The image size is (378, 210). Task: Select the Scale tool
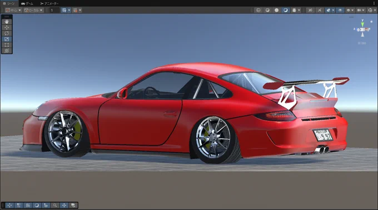coord(7,39)
